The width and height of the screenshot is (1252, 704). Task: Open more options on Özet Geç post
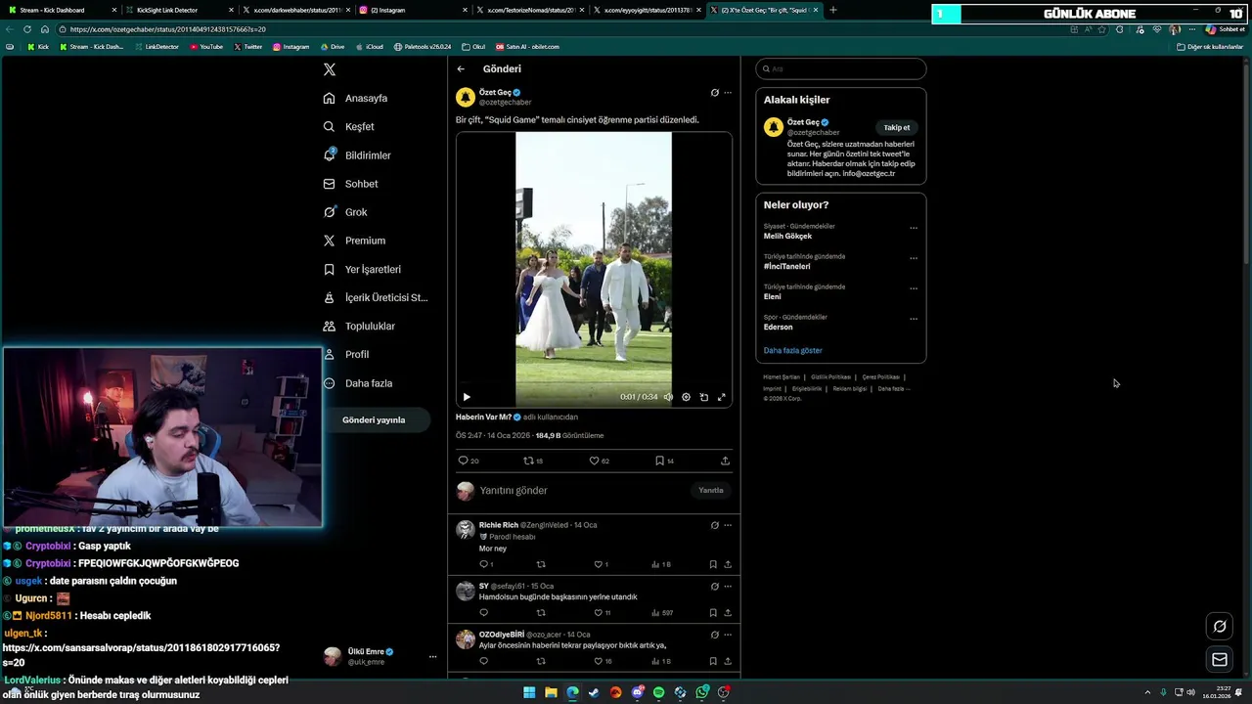pos(728,93)
